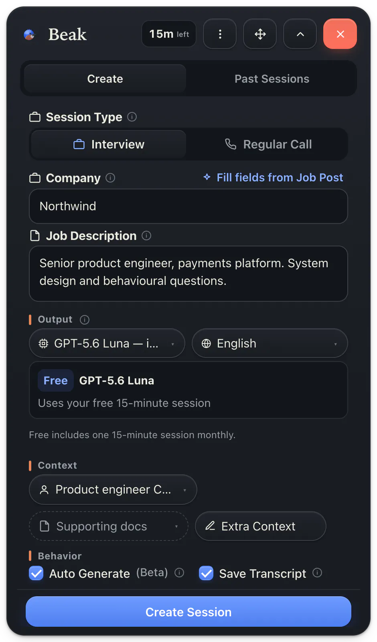Click the Create Session button
Viewport: 377px width, 642px height.
click(188, 612)
